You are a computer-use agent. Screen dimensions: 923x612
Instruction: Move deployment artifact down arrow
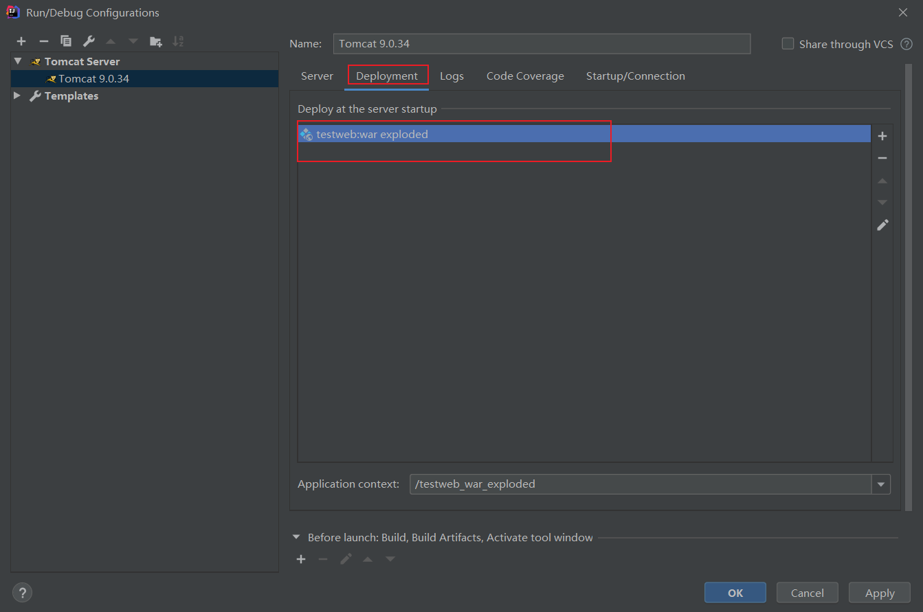(x=882, y=203)
